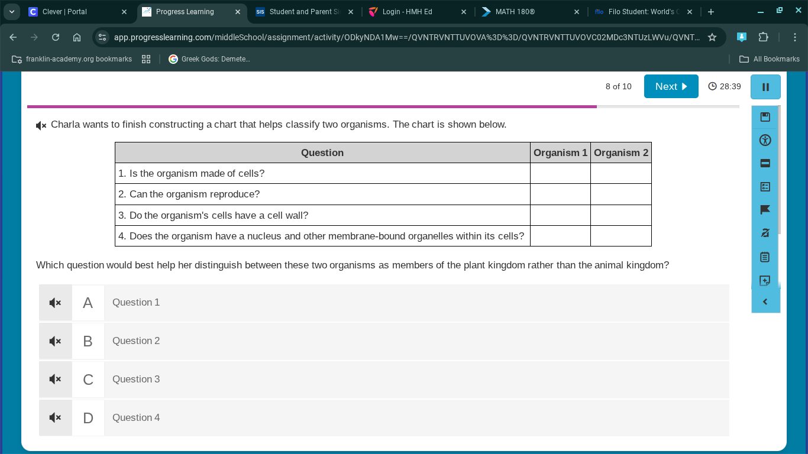Mute audio for answer choice C
808x454 pixels.
(55, 379)
